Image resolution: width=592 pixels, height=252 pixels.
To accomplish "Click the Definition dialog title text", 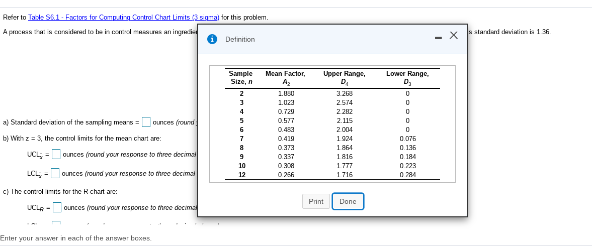I will pos(240,39).
